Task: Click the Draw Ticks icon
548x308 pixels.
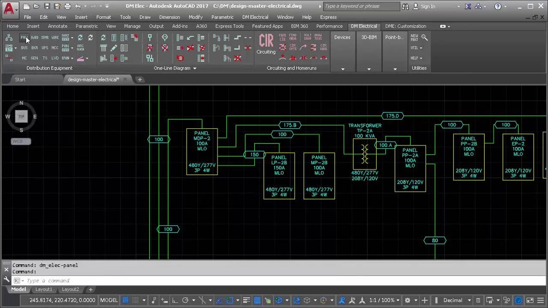Action: [x=318, y=38]
